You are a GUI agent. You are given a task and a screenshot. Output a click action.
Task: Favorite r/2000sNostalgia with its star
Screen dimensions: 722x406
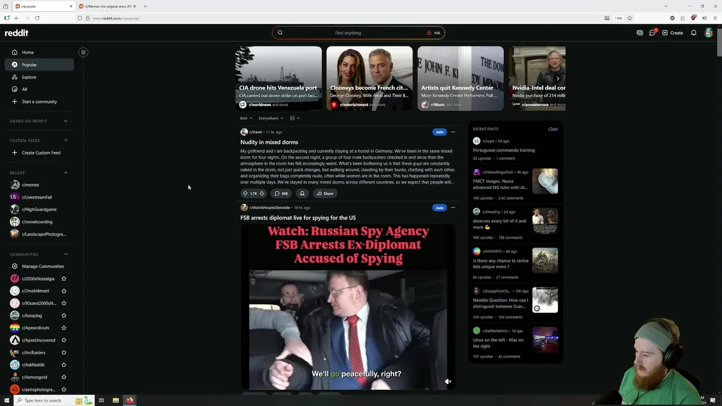(64, 279)
